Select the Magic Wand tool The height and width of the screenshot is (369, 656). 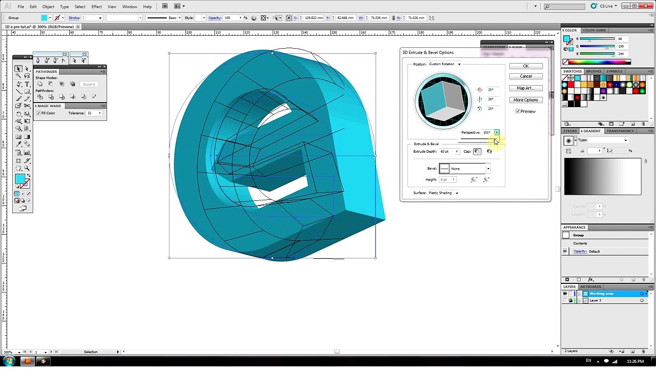click(18, 76)
